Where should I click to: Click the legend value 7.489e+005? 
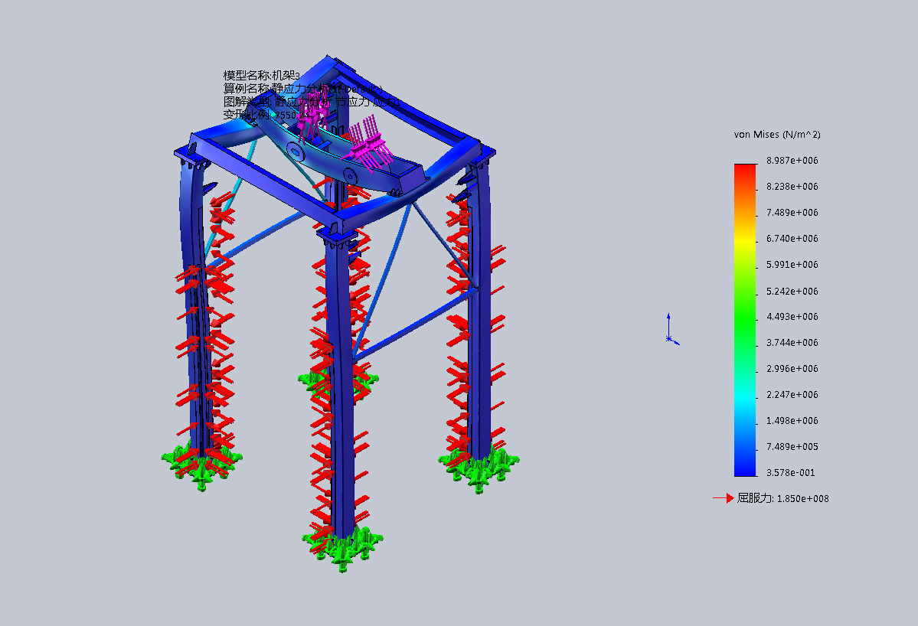coord(792,447)
